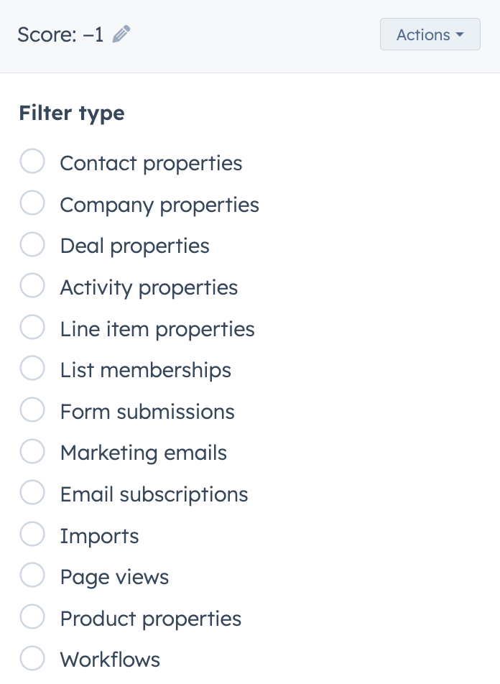500x684 pixels.
Task: Select the Contact properties radio button
Action: coord(32,162)
